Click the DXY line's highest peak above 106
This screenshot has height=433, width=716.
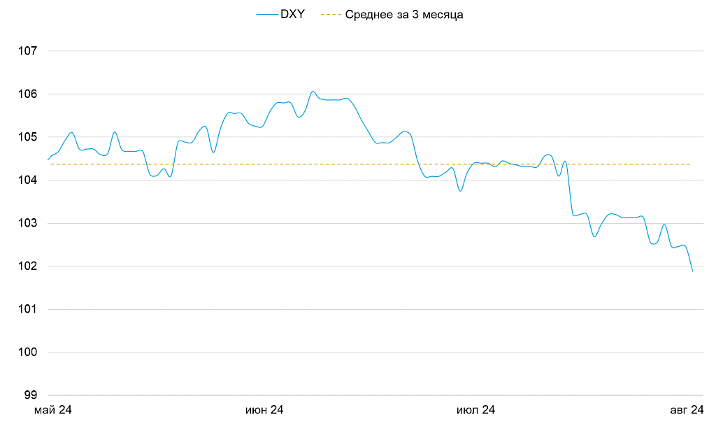coord(313,92)
